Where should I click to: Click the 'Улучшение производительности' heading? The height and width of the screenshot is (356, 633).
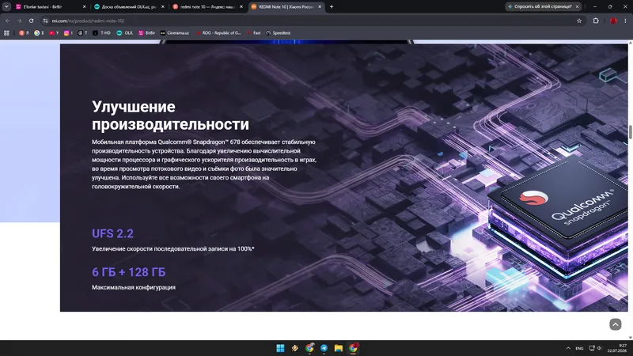(x=170, y=116)
